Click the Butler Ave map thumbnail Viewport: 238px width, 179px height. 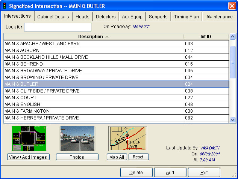click(128, 139)
